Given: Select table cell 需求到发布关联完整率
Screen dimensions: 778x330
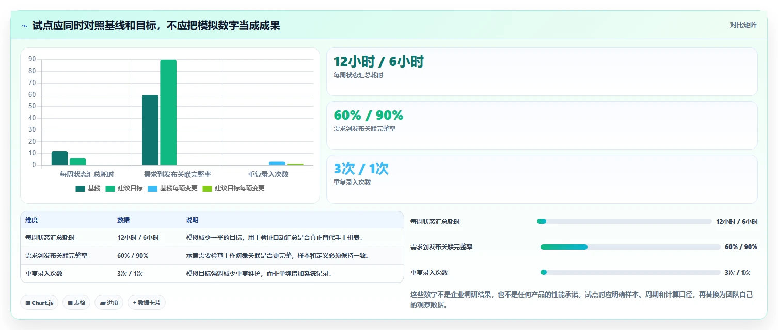Looking at the screenshot, I should pyautogui.click(x=56, y=256).
